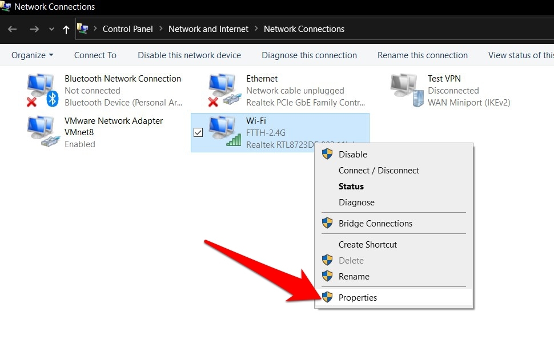Image resolution: width=554 pixels, height=344 pixels.
Task: Click Connect To in the toolbar
Action: click(95, 55)
